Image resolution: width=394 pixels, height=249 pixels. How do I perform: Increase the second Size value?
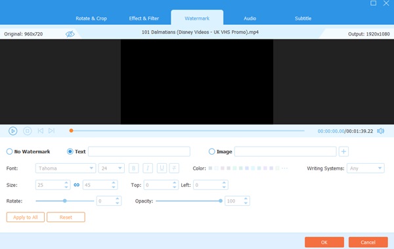pyautogui.click(x=114, y=183)
